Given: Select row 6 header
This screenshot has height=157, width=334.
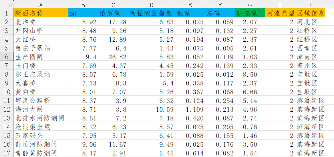Looking at the screenshot, I should 6,57.
